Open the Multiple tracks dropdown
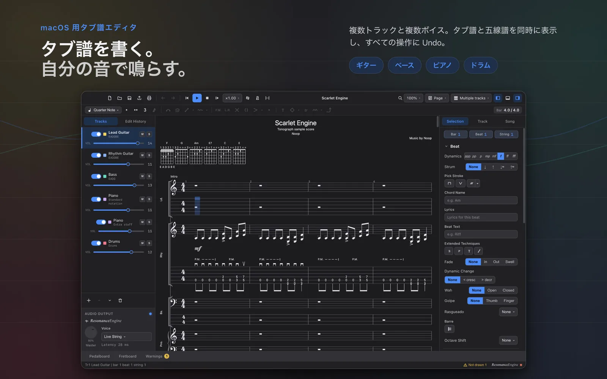The image size is (607, 379). click(x=471, y=98)
